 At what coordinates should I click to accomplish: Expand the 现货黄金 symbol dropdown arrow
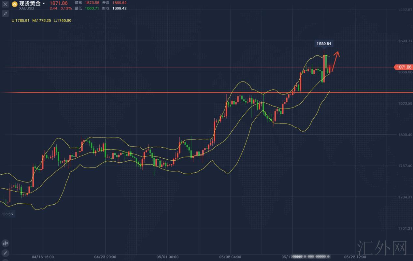pos(44,4)
